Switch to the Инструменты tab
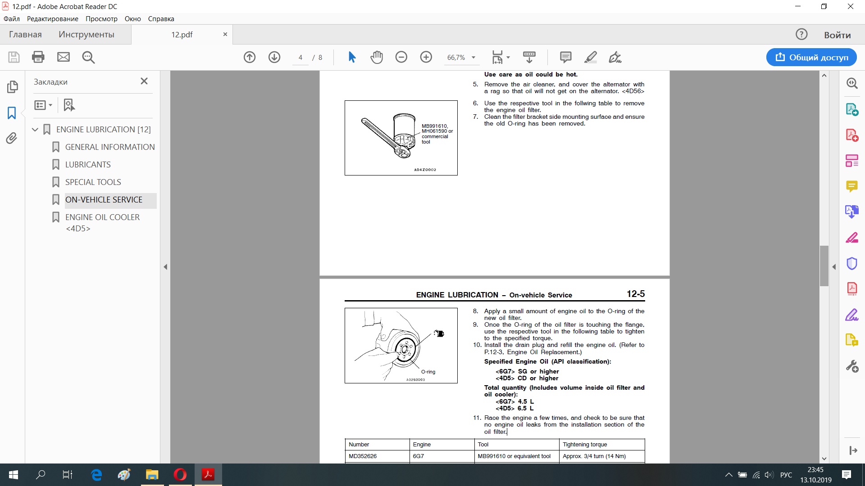 86,35
